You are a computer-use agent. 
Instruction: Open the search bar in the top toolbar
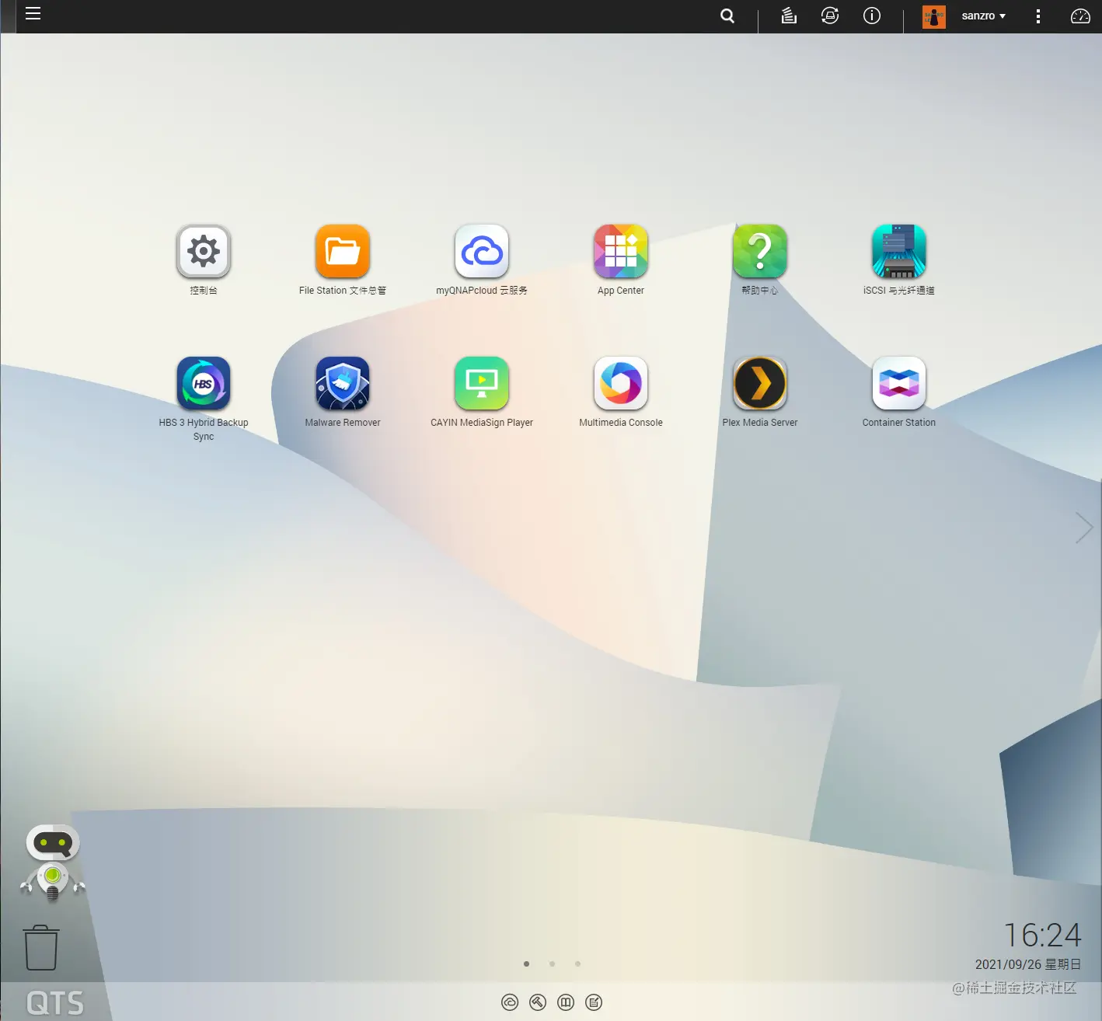point(727,16)
